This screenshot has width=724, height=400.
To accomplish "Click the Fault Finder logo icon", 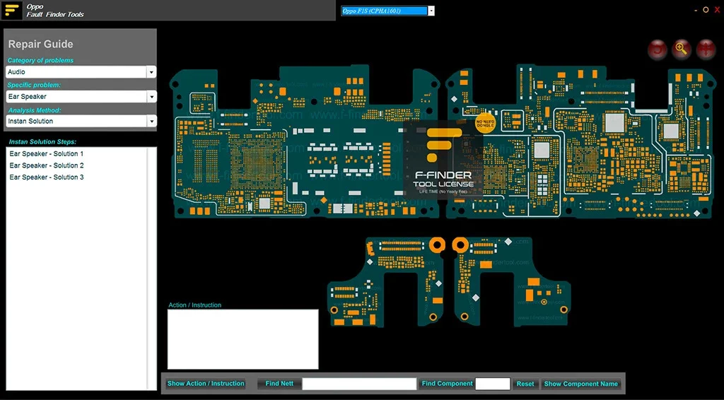I will point(11,10).
